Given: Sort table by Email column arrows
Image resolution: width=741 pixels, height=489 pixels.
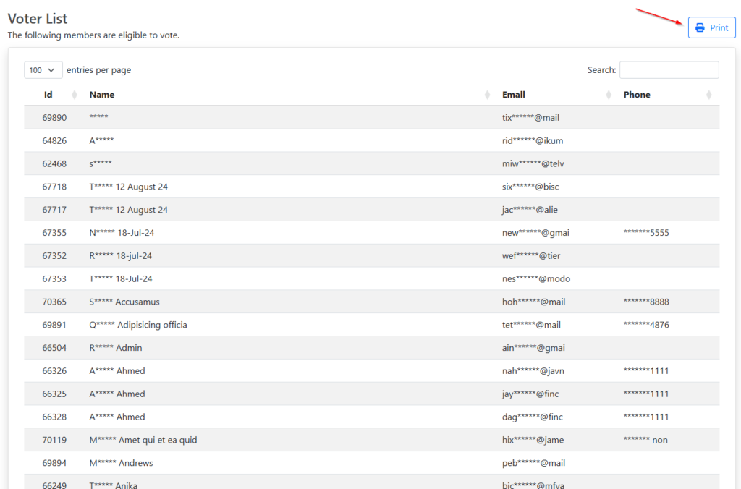Looking at the screenshot, I should coord(608,95).
